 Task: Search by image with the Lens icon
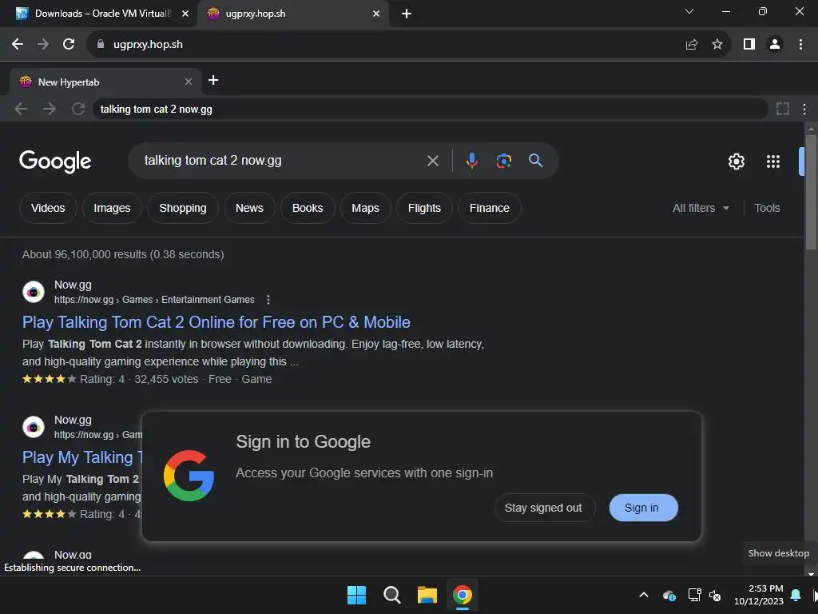503,161
